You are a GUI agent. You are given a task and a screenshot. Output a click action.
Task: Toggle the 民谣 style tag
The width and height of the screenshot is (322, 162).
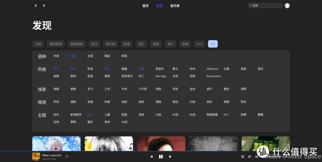coord(90,69)
